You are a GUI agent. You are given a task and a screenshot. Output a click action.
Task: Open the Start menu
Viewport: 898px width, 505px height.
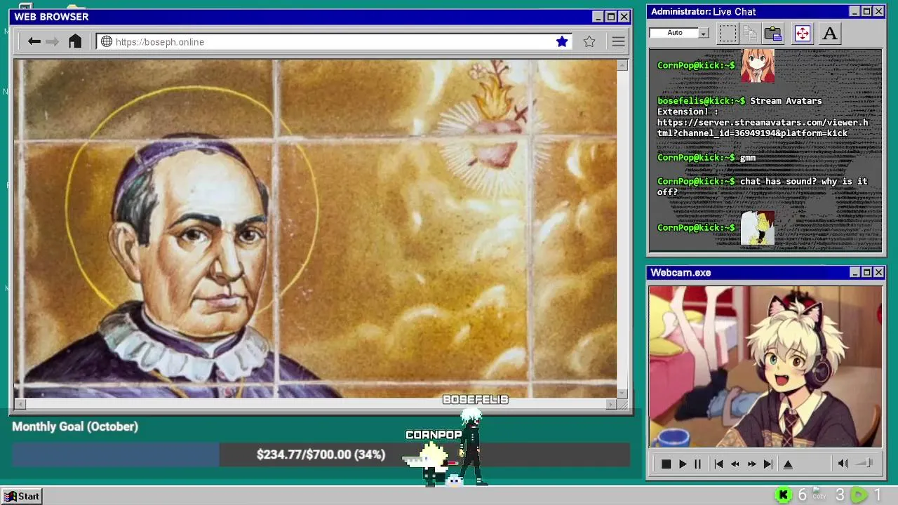click(22, 496)
